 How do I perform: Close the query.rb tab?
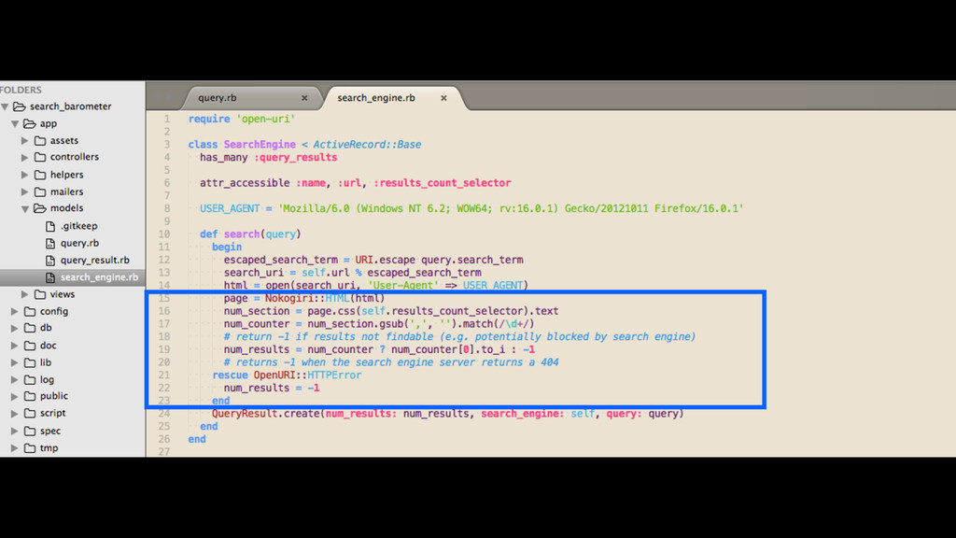(304, 97)
